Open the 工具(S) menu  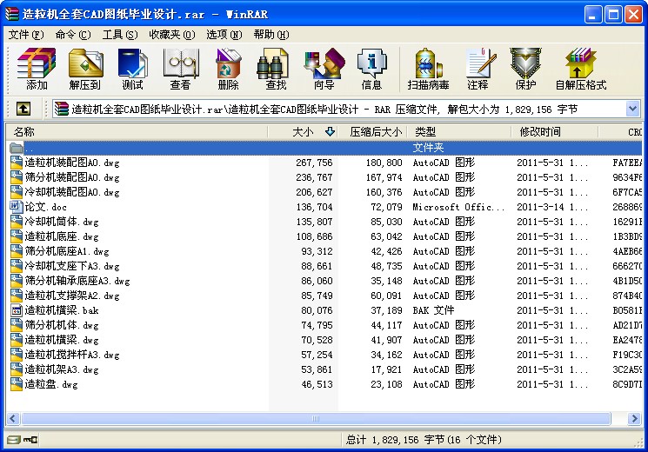[x=120, y=35]
